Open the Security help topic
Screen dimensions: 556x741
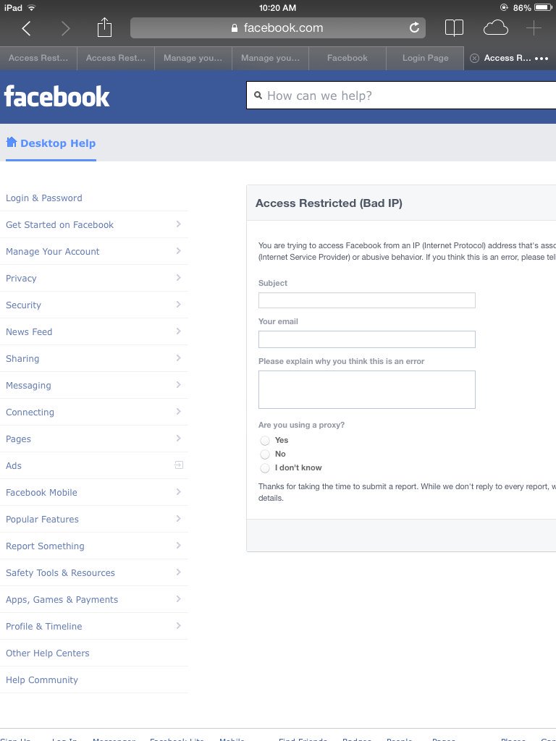[23, 305]
